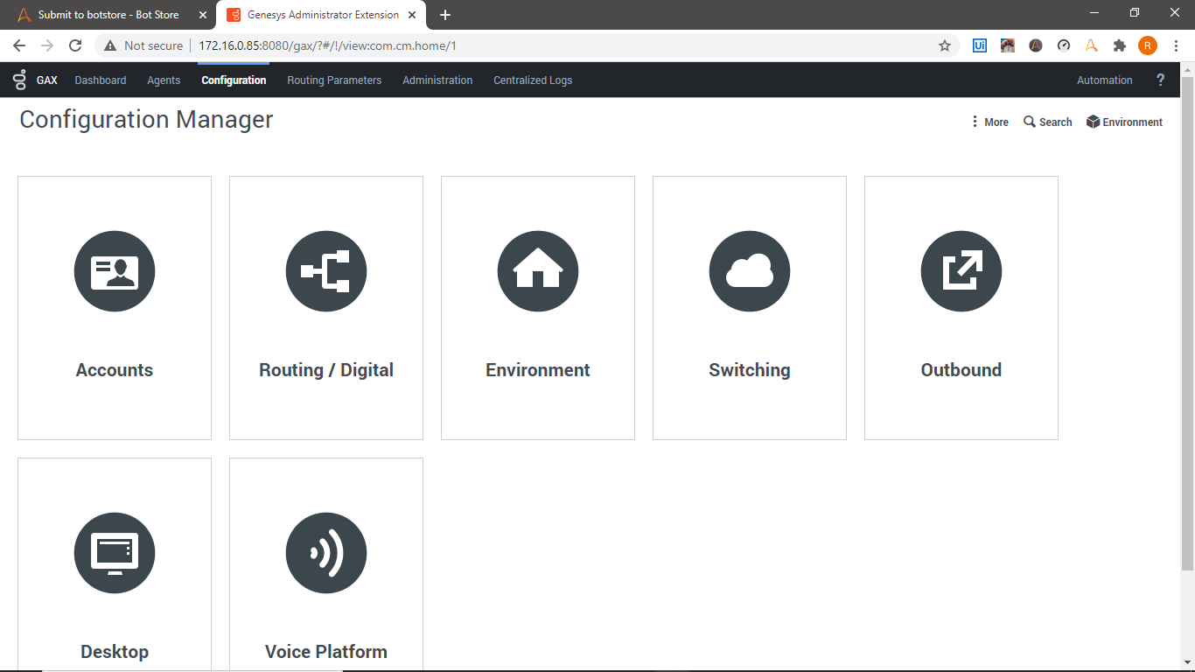
Task: Open the Environment tenant selector
Action: (x=1124, y=122)
